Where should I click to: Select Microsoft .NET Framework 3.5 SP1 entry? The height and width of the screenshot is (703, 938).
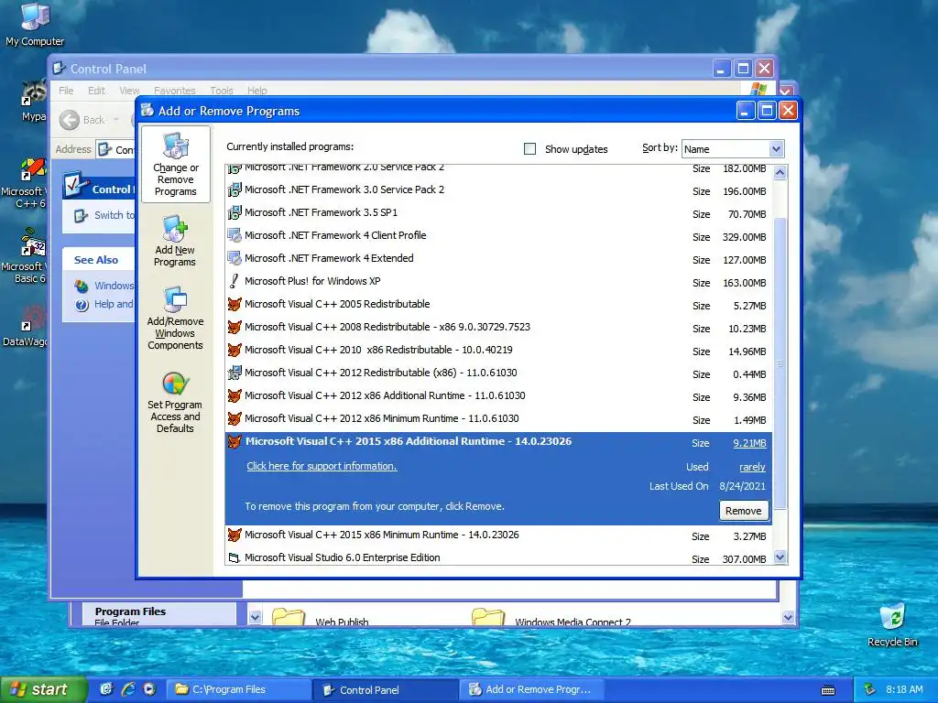[x=498, y=212]
